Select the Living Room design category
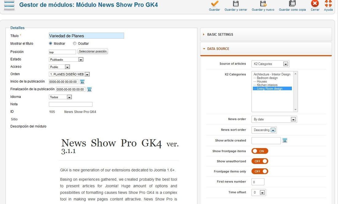Viewport: 338px width, 204px height. pos(272,89)
